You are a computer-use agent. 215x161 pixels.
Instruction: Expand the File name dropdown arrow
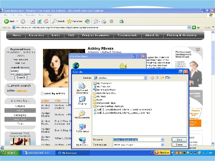tap(162, 140)
